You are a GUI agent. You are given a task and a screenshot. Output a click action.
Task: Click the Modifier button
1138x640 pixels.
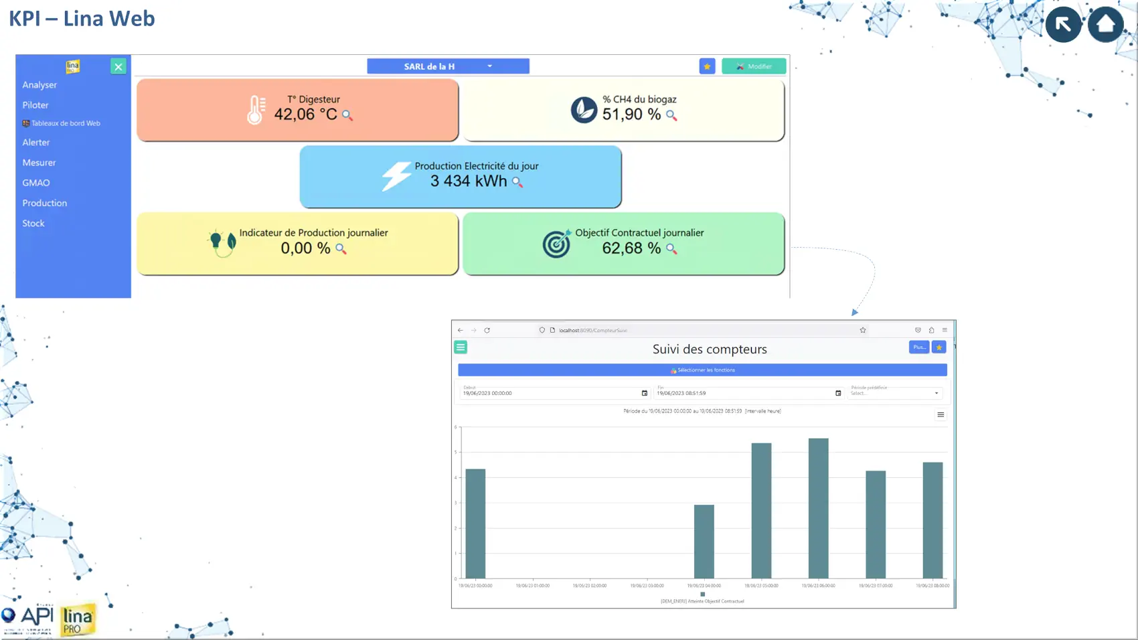tap(754, 66)
